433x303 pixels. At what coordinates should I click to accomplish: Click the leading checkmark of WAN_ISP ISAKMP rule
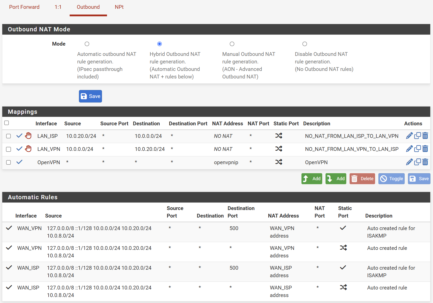[x=9, y=267]
